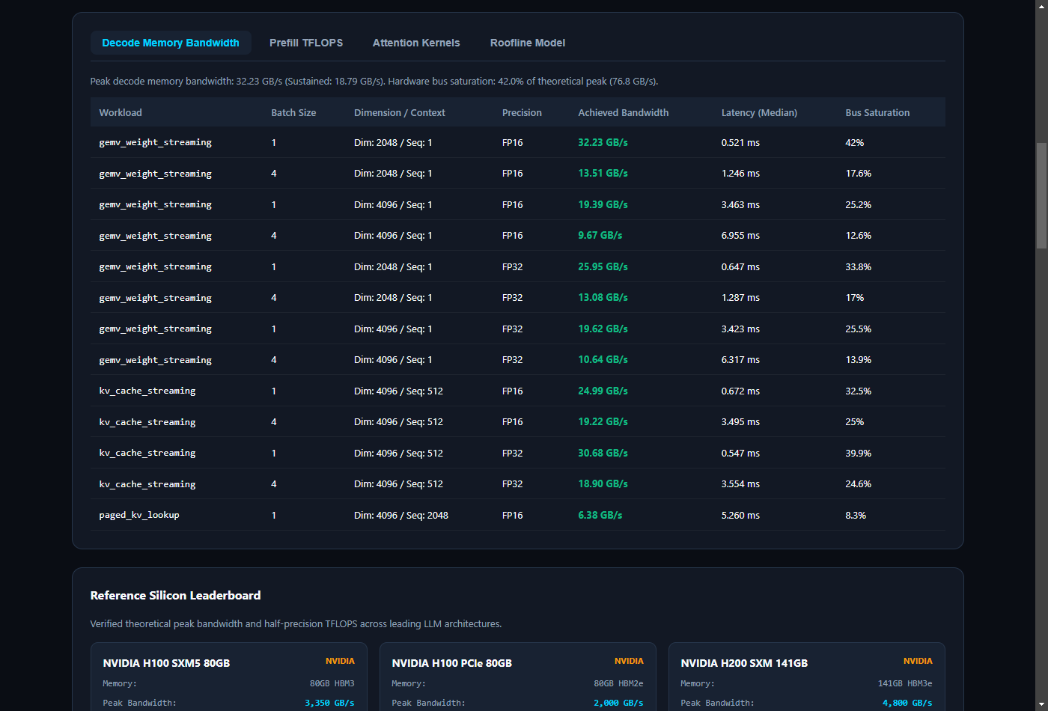Open the NVIDIA H200 SXM 141GB card title
The width and height of the screenshot is (1048, 711).
[744, 663]
